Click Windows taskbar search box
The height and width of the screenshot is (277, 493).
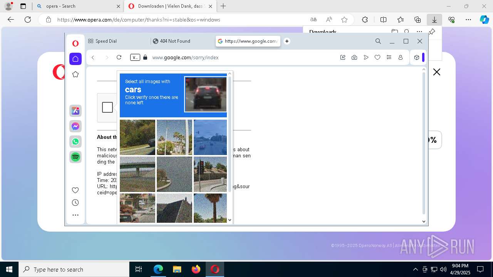click(x=74, y=269)
